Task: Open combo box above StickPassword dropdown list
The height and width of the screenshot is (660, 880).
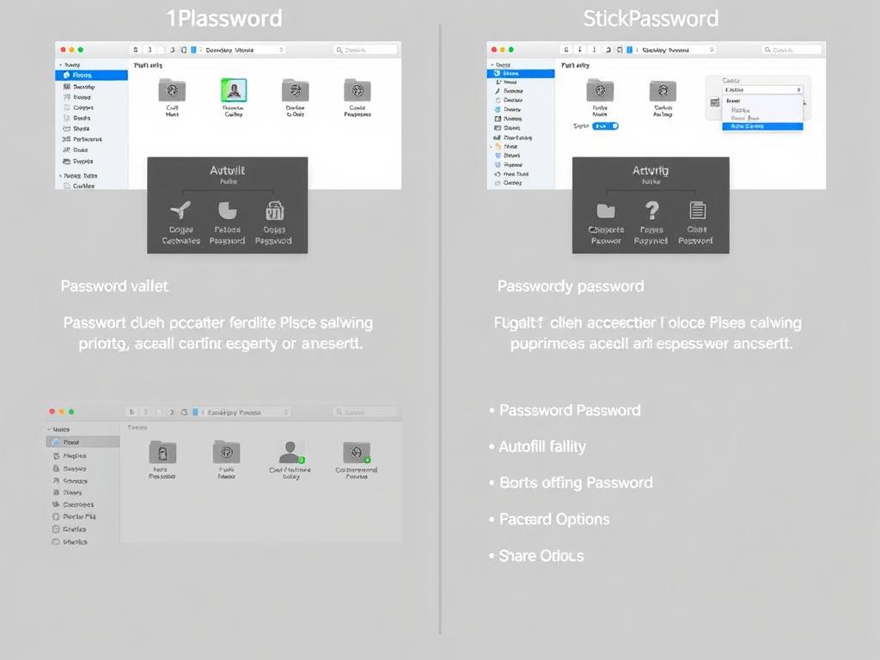Action: click(x=763, y=89)
